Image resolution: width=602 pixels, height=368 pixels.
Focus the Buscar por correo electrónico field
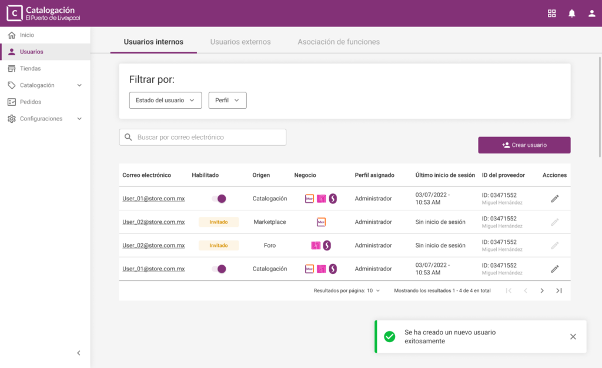[x=202, y=137]
